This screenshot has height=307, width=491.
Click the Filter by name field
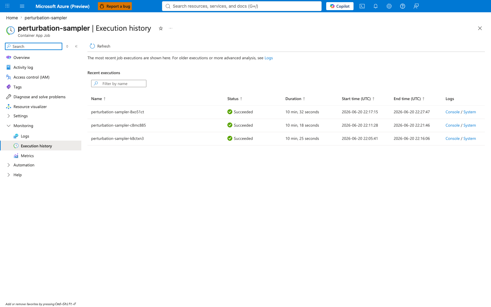pos(119,84)
